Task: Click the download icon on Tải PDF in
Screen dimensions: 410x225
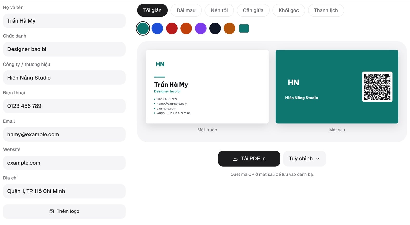Action: [x=235, y=159]
